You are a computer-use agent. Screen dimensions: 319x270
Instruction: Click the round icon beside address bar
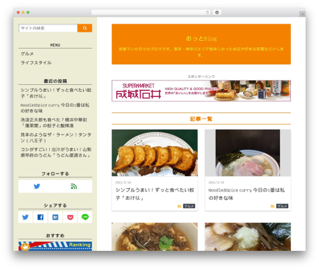pos(217,12)
